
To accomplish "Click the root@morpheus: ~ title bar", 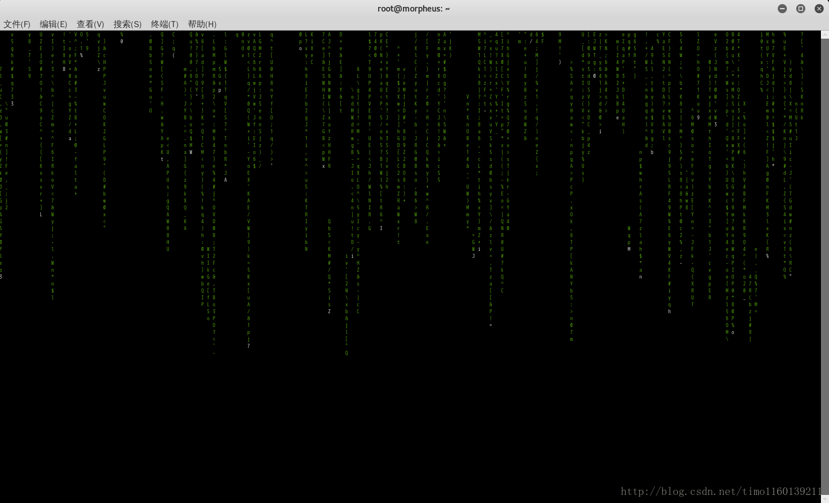I will [x=413, y=9].
